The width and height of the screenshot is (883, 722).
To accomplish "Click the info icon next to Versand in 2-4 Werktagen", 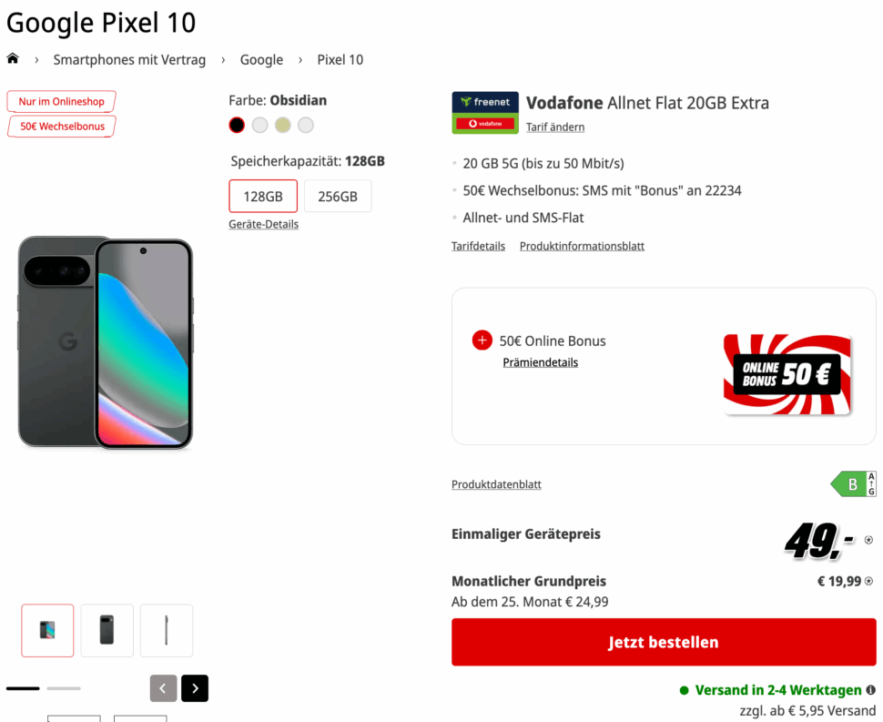I will (x=872, y=689).
